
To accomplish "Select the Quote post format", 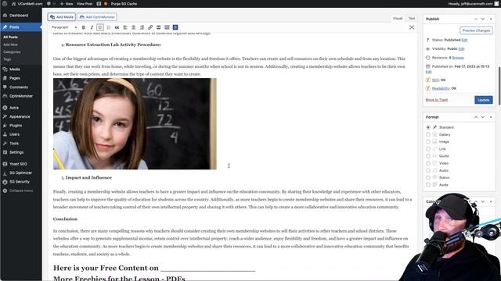I will coord(428,156).
